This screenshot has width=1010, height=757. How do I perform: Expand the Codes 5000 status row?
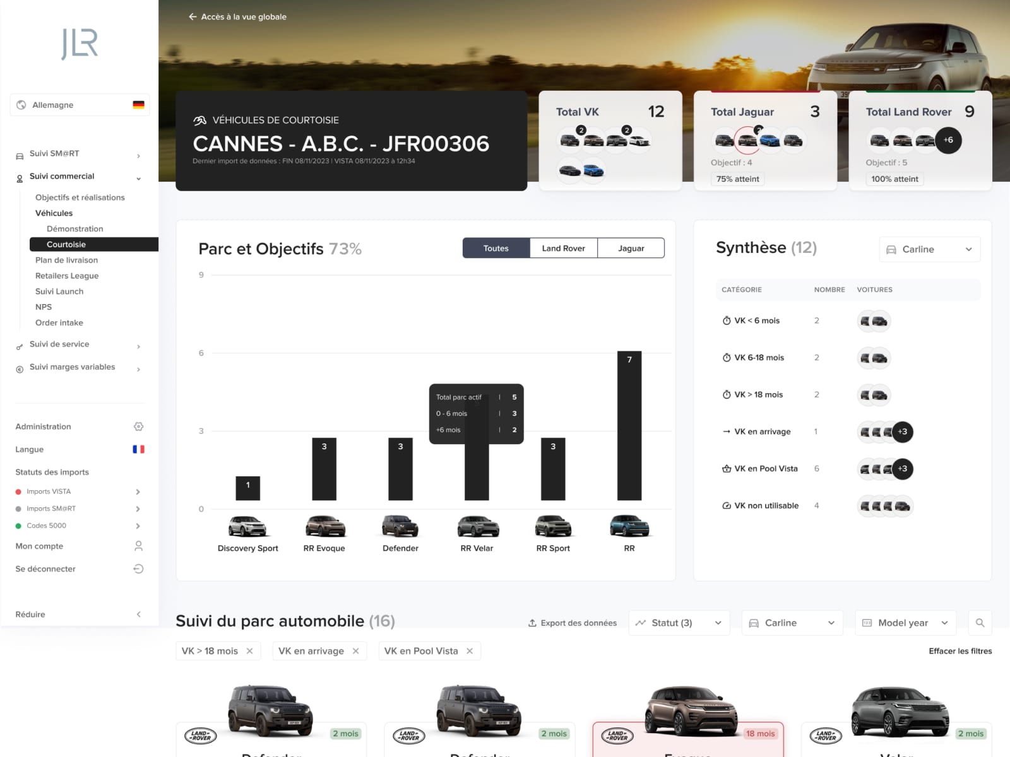click(x=79, y=525)
